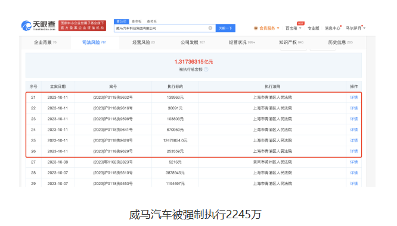
Task: Click the date 2023-10-08 in row 27
Action: (x=58, y=162)
